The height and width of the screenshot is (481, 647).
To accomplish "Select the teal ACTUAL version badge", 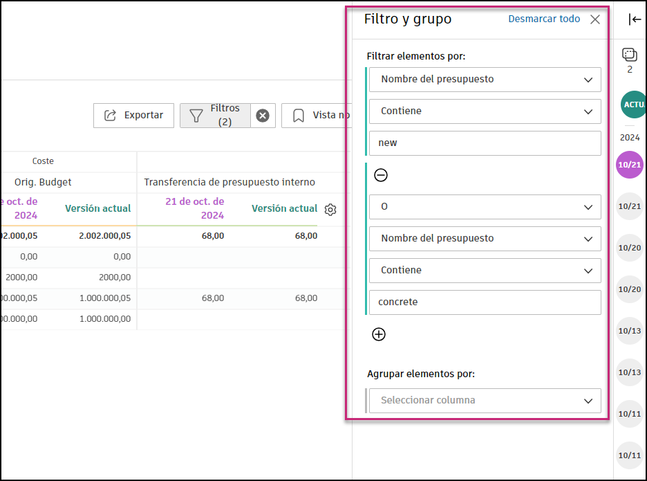I will [x=632, y=105].
